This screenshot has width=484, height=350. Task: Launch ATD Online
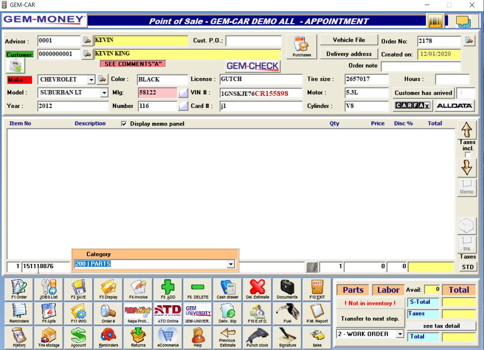click(168, 313)
